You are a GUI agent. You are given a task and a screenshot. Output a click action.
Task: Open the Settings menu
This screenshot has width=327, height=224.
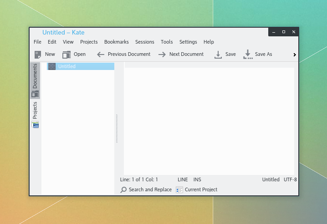point(188,42)
